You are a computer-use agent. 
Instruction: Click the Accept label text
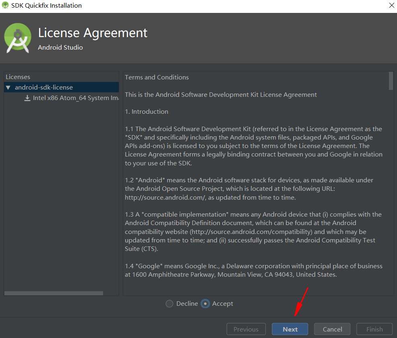[223, 304]
